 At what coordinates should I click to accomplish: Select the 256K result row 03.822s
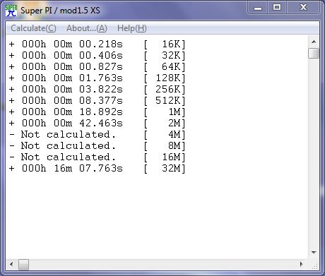[x=97, y=89]
